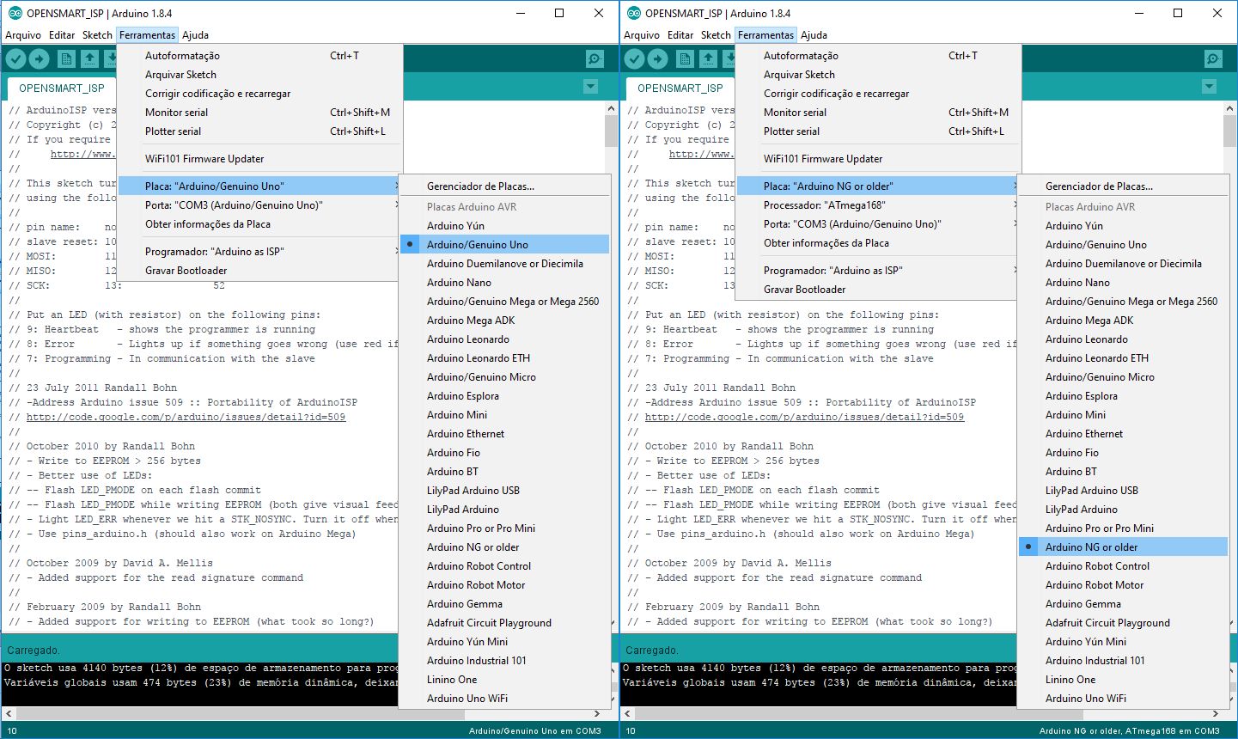Expand Porta submenu in left window menu
This screenshot has width=1238, height=739.
pyautogui.click(x=259, y=205)
